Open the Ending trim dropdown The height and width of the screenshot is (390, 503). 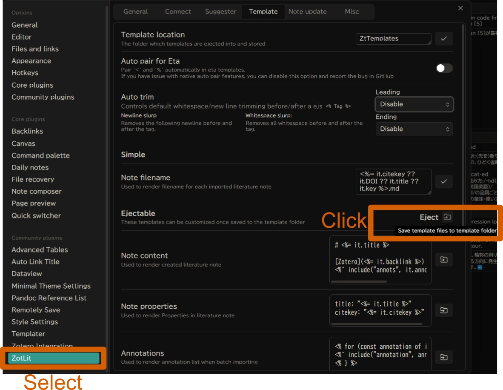point(414,129)
